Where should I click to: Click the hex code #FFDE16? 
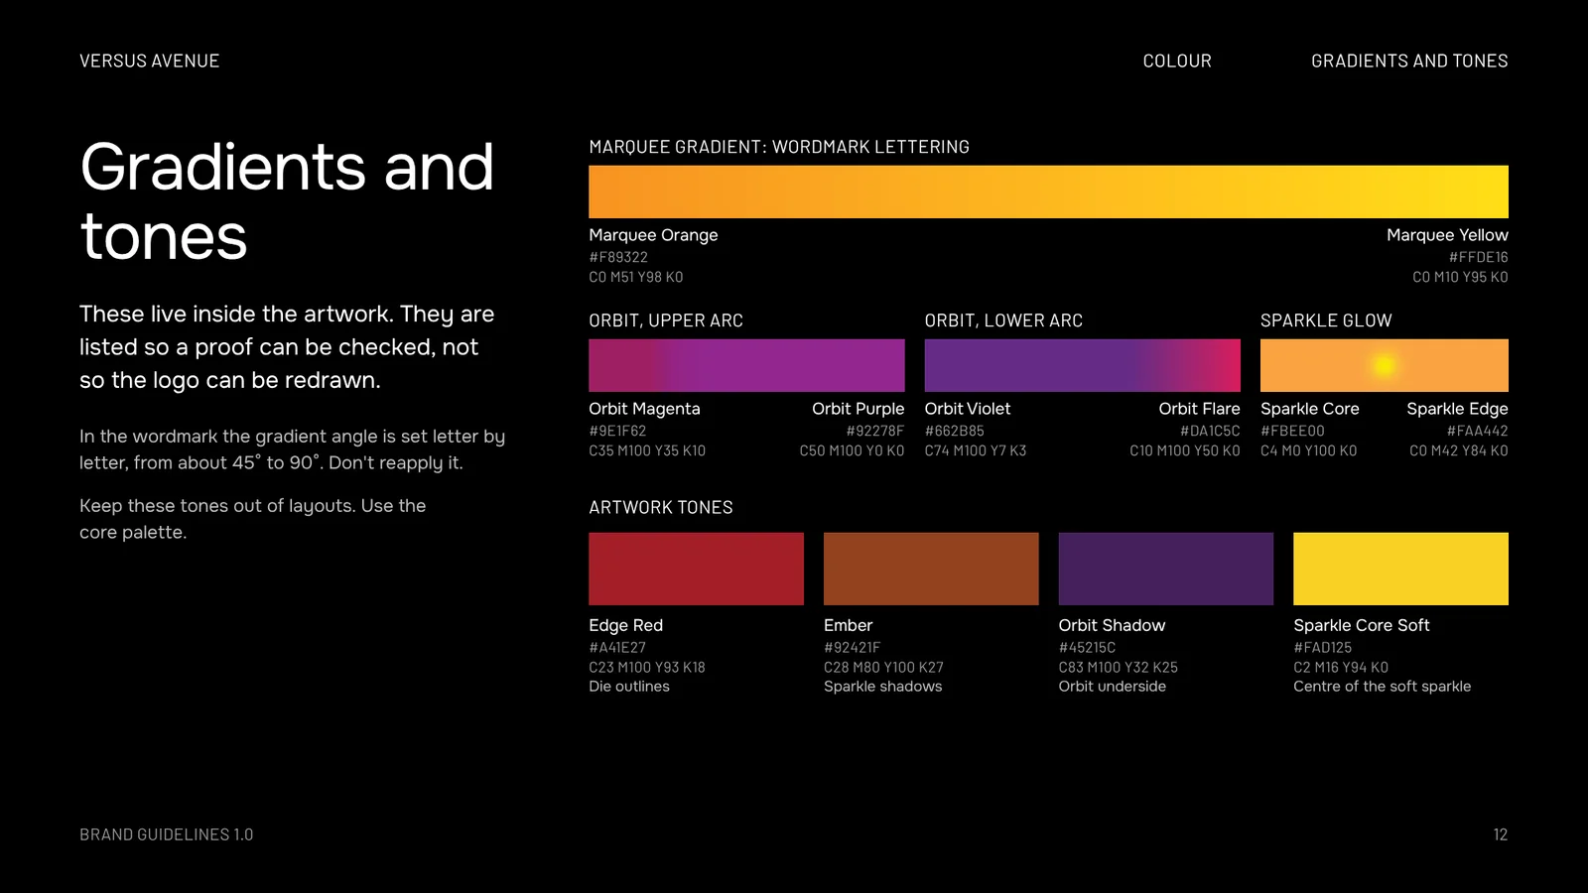coord(1478,257)
